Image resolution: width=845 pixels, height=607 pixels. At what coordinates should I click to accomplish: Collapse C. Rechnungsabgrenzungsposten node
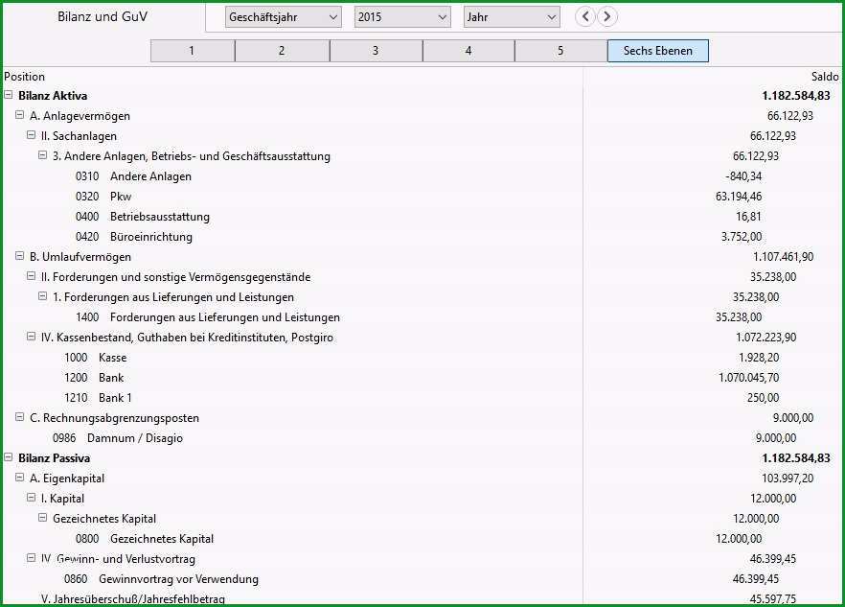(20, 416)
